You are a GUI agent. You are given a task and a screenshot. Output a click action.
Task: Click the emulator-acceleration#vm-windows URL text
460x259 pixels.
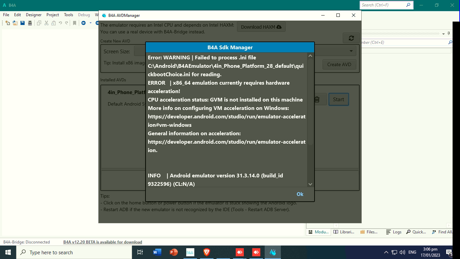point(227,121)
